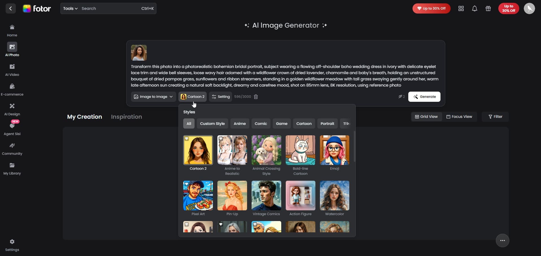The width and height of the screenshot is (541, 256).
Task: Switch results to Focus View
Action: click(459, 116)
